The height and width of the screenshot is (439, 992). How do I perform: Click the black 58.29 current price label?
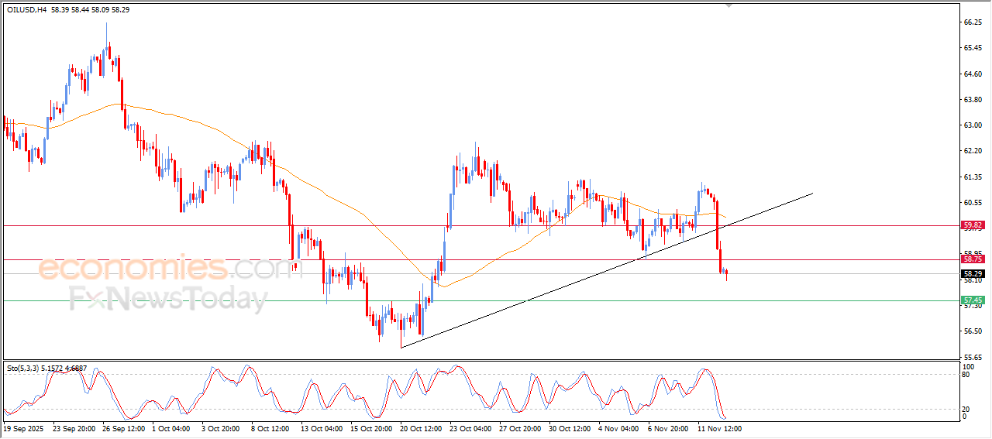coord(972,274)
